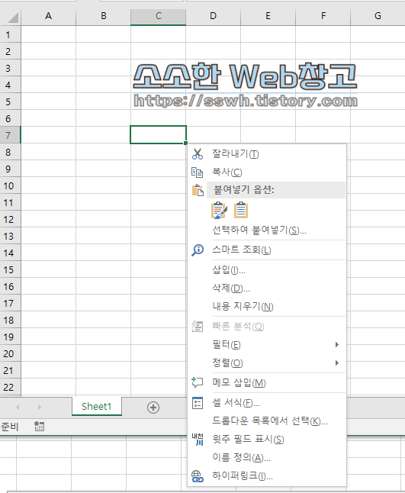Click the comment icon for 메모 삽입
The height and width of the screenshot is (493, 405).
198,382
